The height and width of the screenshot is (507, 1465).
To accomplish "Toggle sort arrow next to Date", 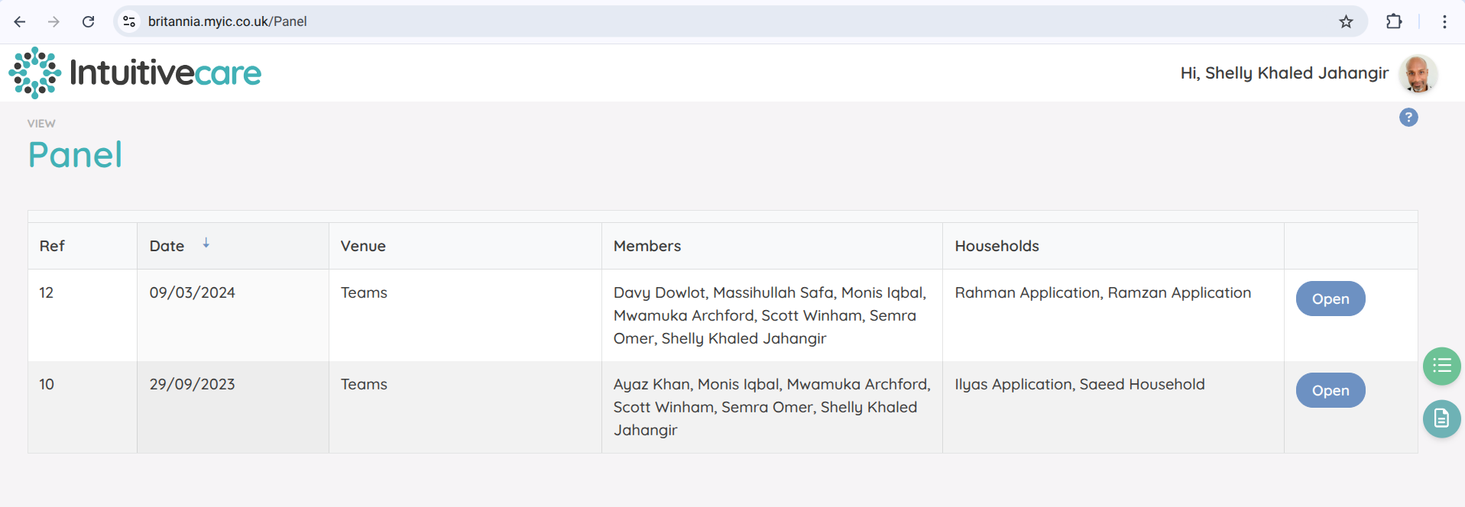I will (x=206, y=244).
